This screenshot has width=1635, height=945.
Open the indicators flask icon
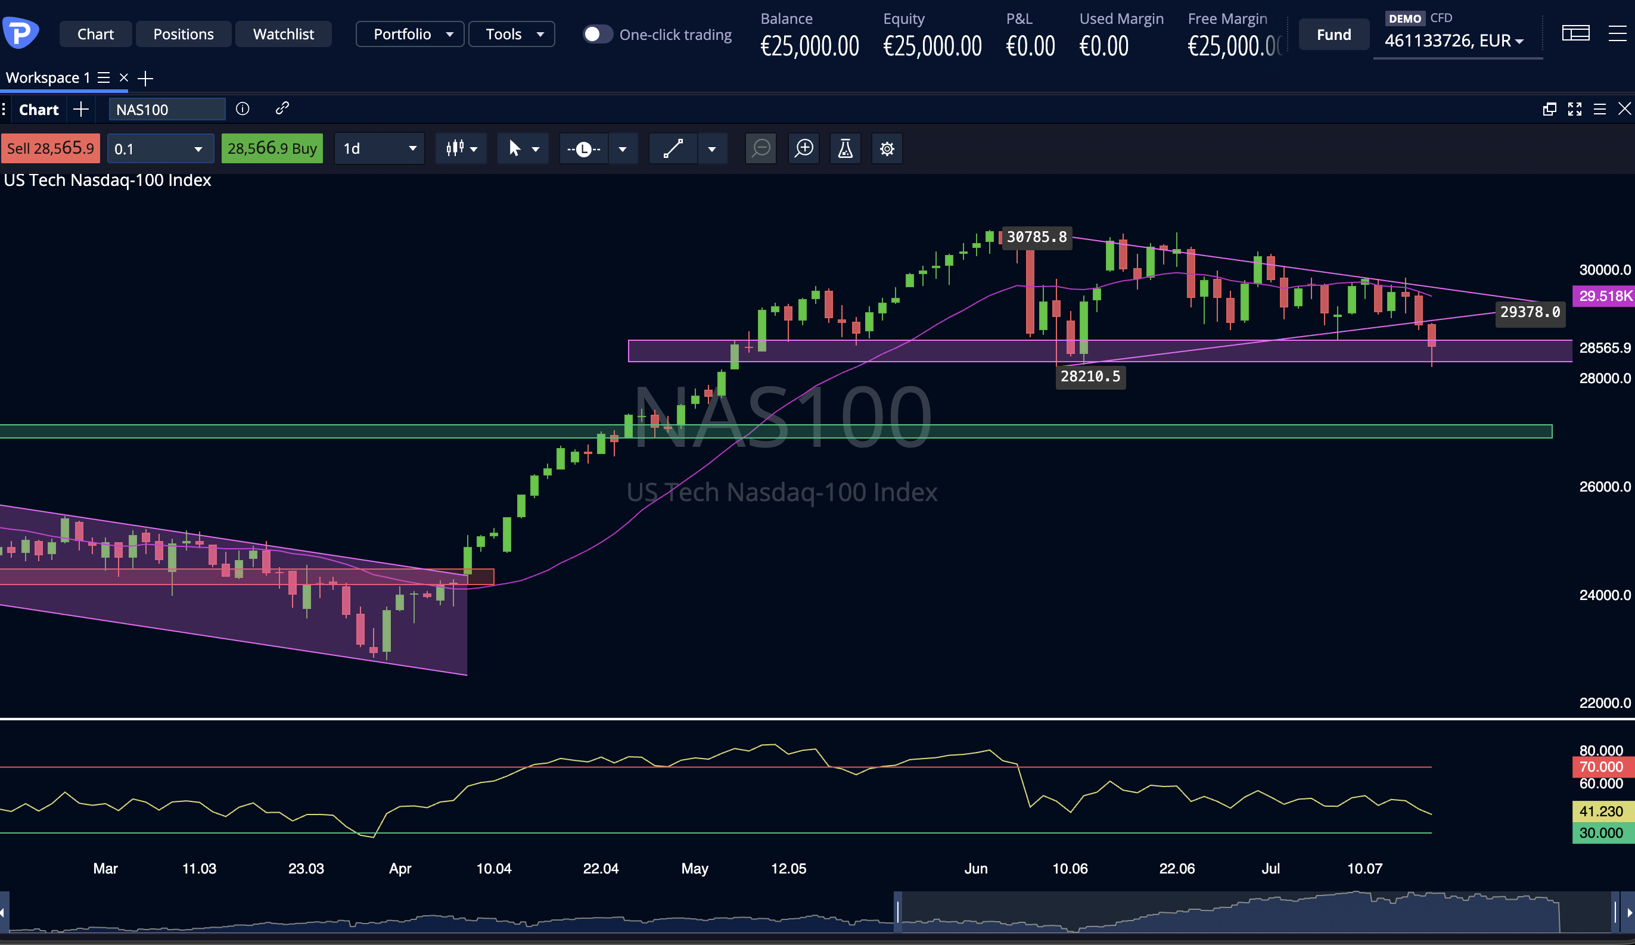tap(846, 148)
